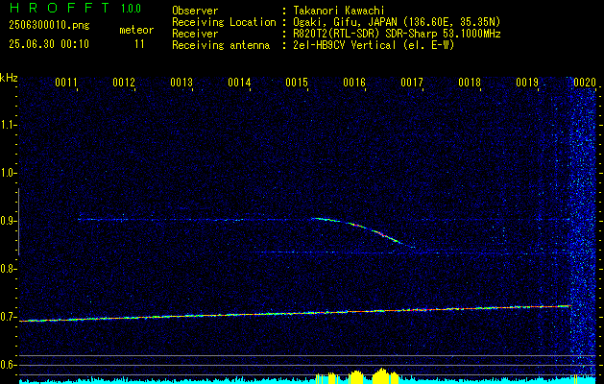The image size is (604, 384).
Task: Click version number 1.0.0
Action: (131, 9)
